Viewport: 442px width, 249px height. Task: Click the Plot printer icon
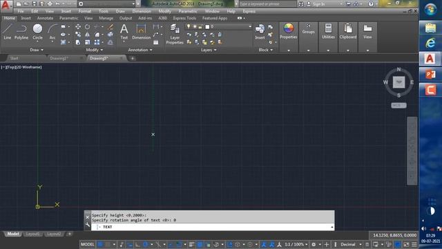50,4
